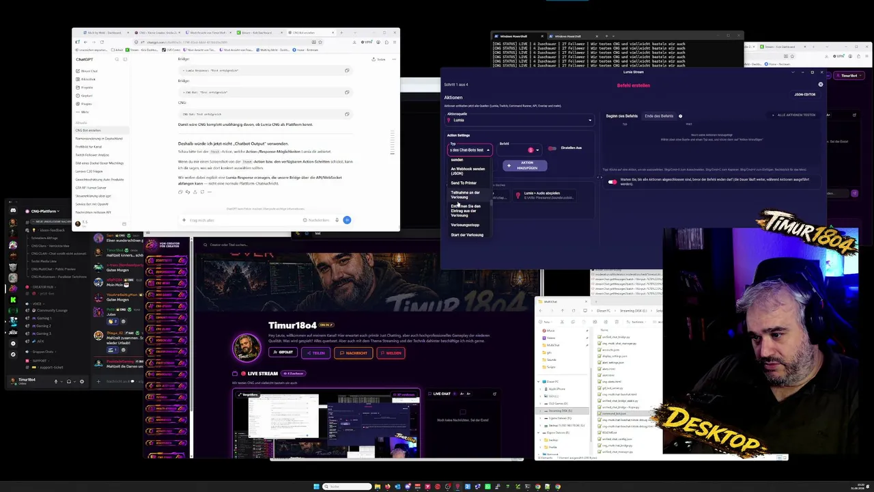
Task: Deafen audio with the Discord headphones icon
Action: [x=68, y=381]
